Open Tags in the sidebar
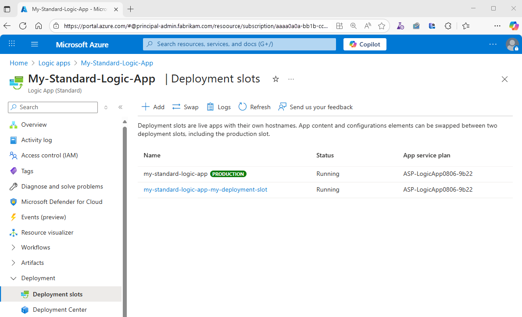Screen dimensions: 522x317 (27, 171)
